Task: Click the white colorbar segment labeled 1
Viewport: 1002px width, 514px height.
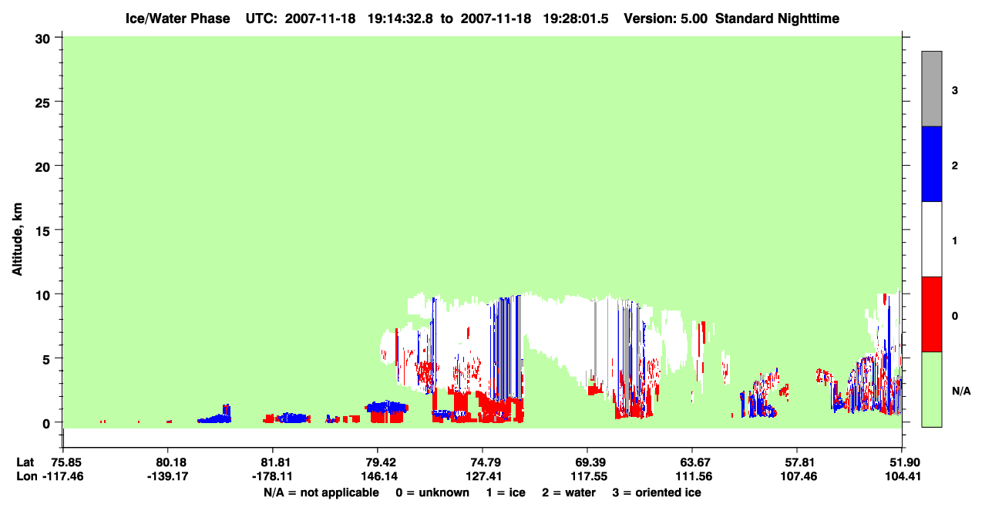Action: coord(932,239)
